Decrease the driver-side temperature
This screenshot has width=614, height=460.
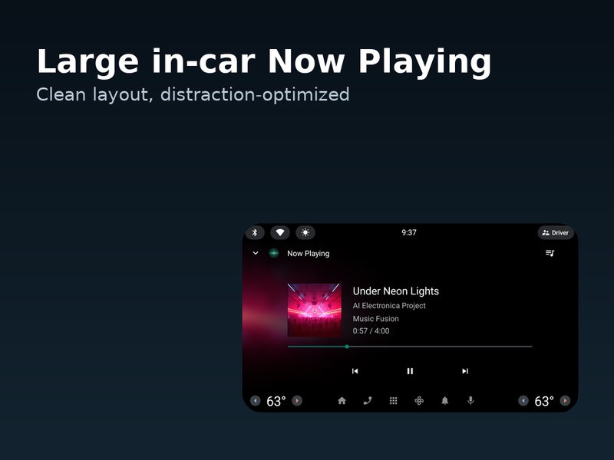point(256,400)
